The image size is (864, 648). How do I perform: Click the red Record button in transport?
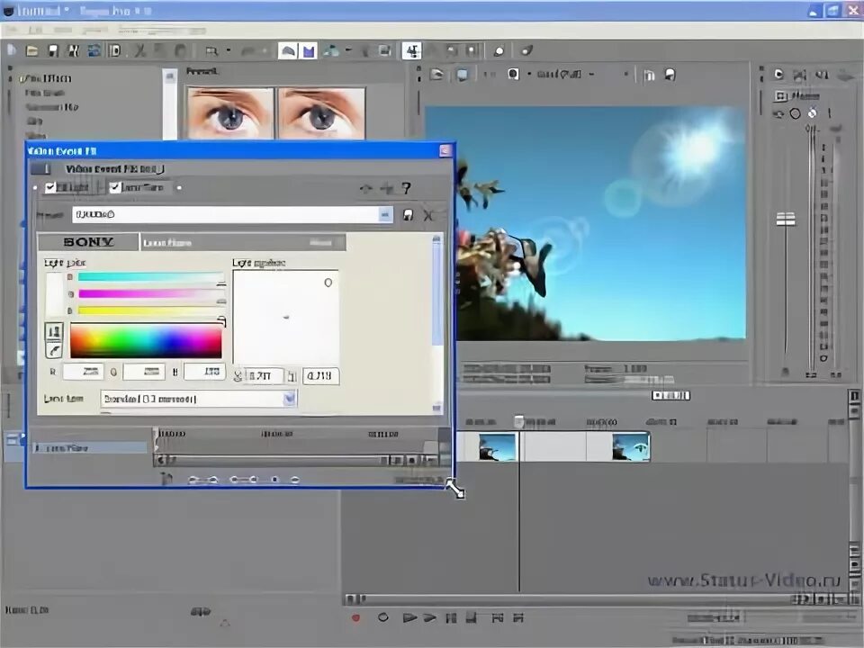(356, 617)
